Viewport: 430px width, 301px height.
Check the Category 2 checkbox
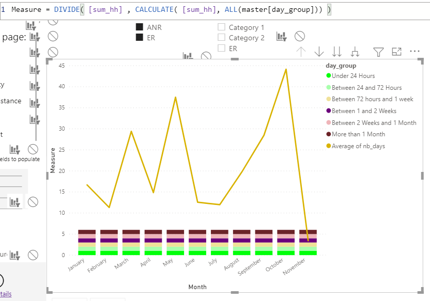tap(221, 37)
